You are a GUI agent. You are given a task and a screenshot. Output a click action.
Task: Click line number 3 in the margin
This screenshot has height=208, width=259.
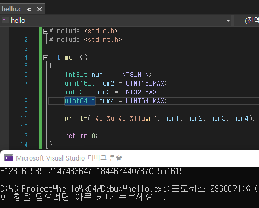tap(26, 49)
